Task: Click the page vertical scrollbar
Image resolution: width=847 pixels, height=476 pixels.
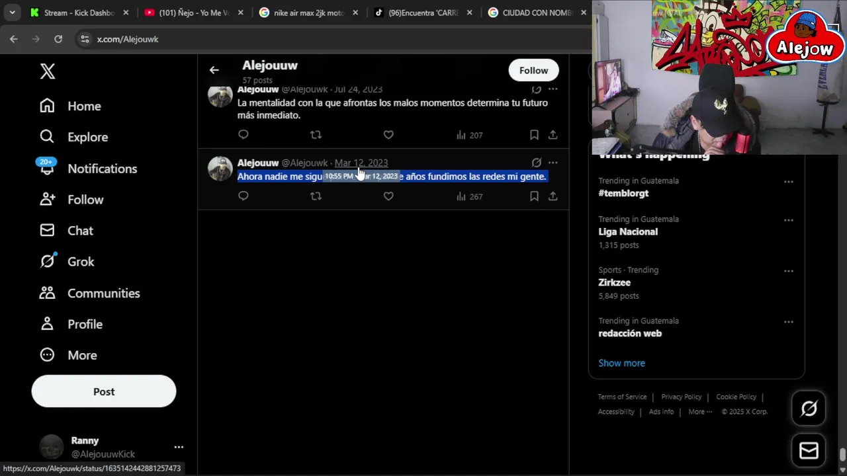Action: (x=842, y=456)
